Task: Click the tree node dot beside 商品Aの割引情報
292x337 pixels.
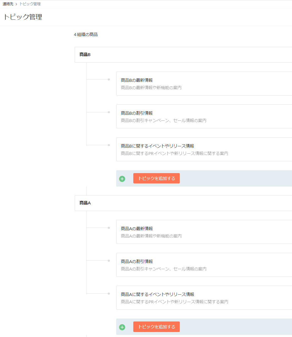Action: [x=109, y=261]
